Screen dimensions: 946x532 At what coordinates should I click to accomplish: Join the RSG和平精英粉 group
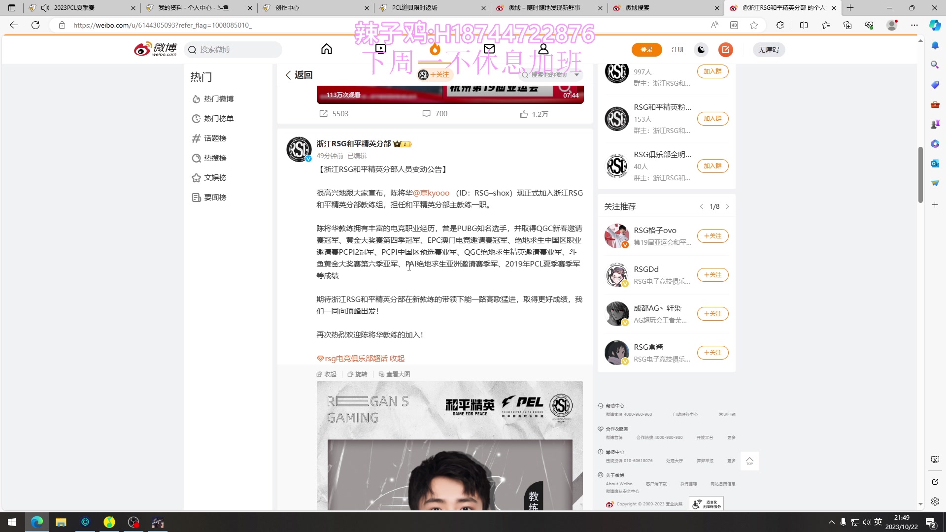pos(712,119)
